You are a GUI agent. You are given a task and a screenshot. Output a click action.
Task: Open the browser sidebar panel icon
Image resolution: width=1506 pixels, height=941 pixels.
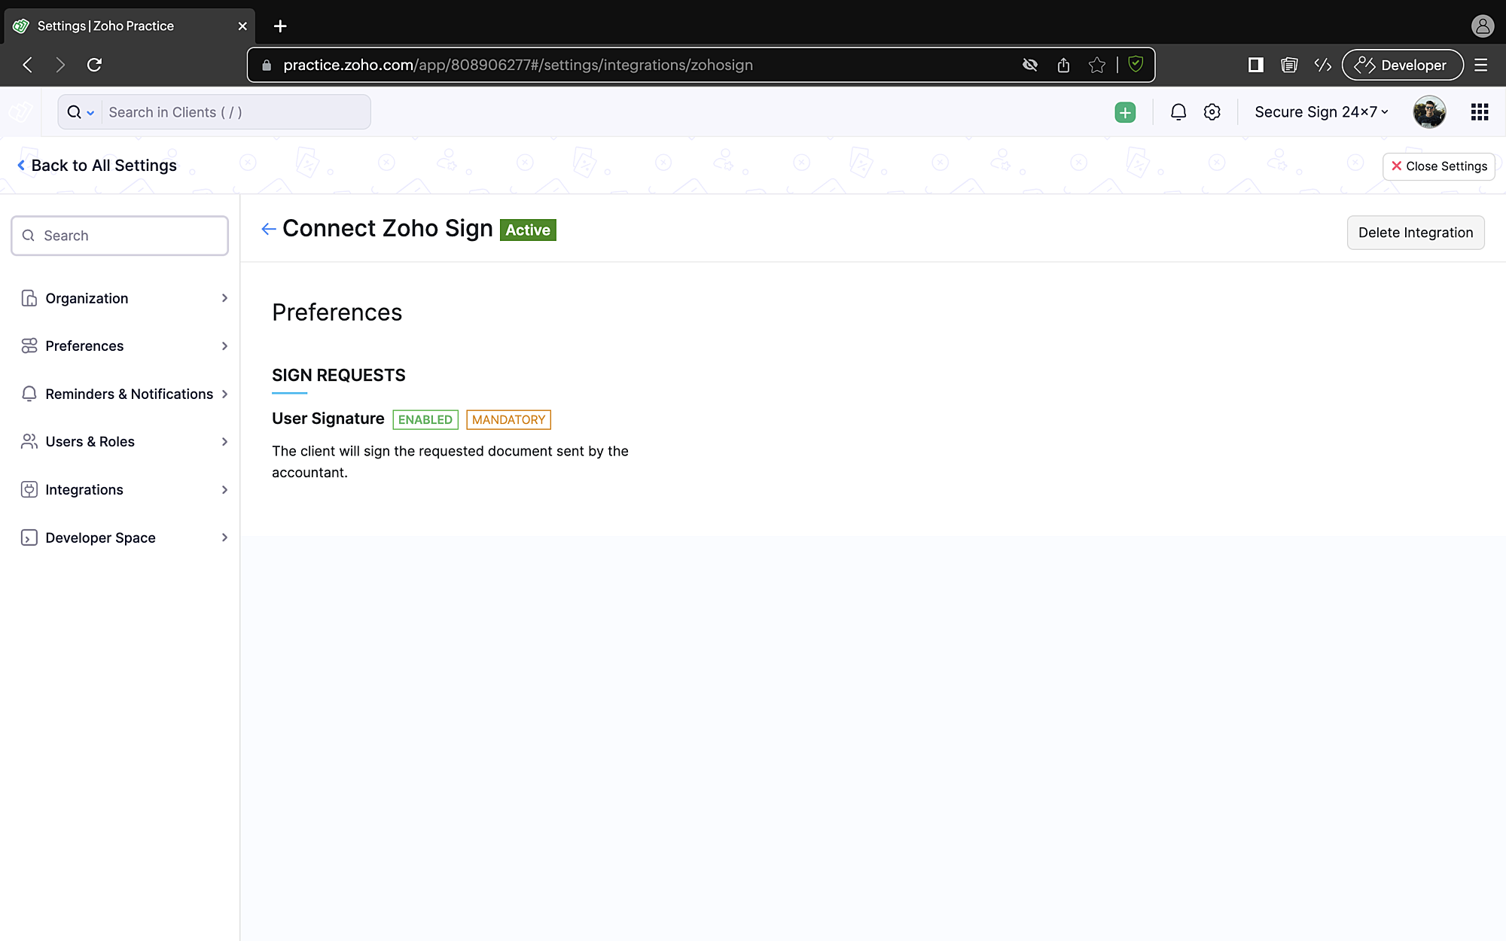(1255, 65)
